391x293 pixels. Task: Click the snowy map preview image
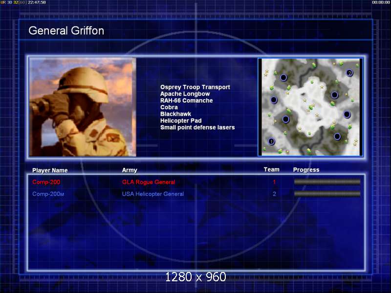coord(310,107)
